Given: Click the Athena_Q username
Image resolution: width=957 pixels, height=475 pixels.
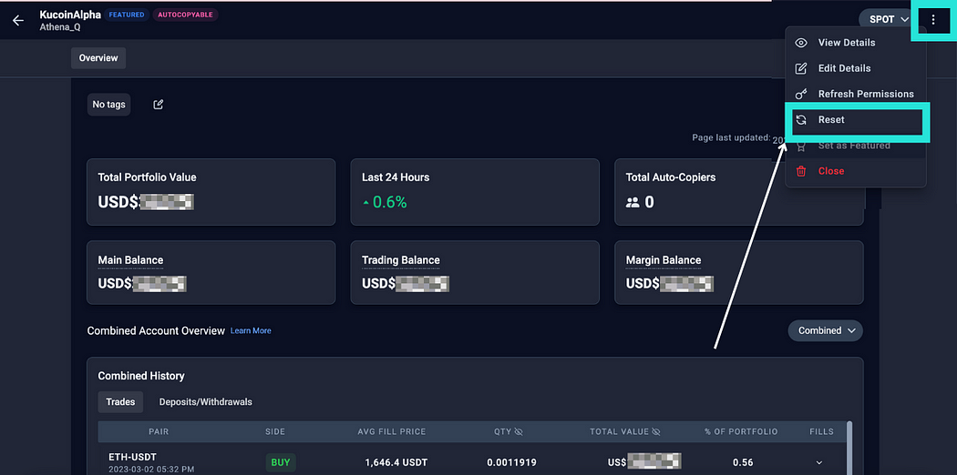Looking at the screenshot, I should pos(60,26).
